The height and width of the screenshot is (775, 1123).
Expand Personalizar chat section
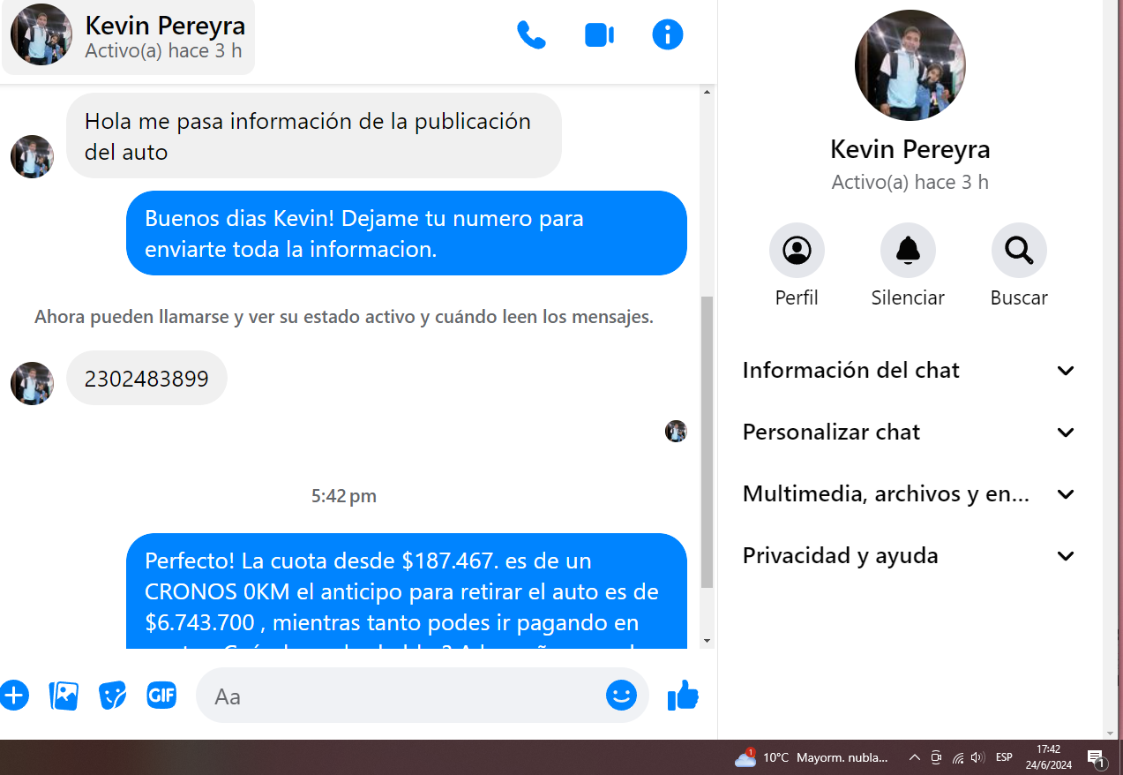(x=910, y=433)
